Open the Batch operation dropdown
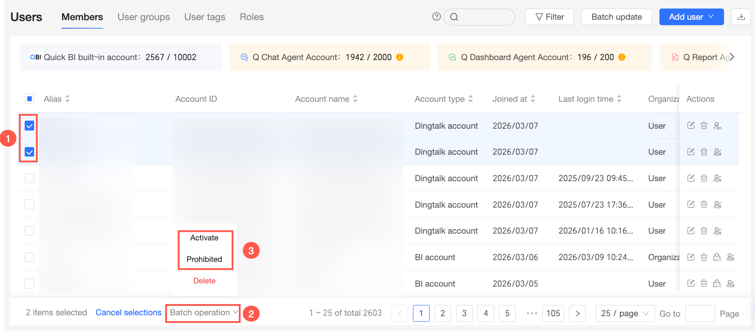 click(203, 313)
